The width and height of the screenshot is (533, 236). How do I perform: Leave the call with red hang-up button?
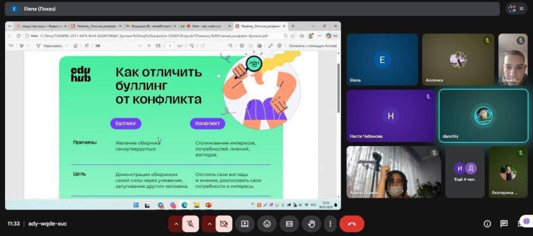351,224
